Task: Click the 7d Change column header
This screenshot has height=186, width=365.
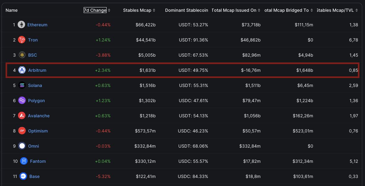Action: pyautogui.click(x=95, y=10)
